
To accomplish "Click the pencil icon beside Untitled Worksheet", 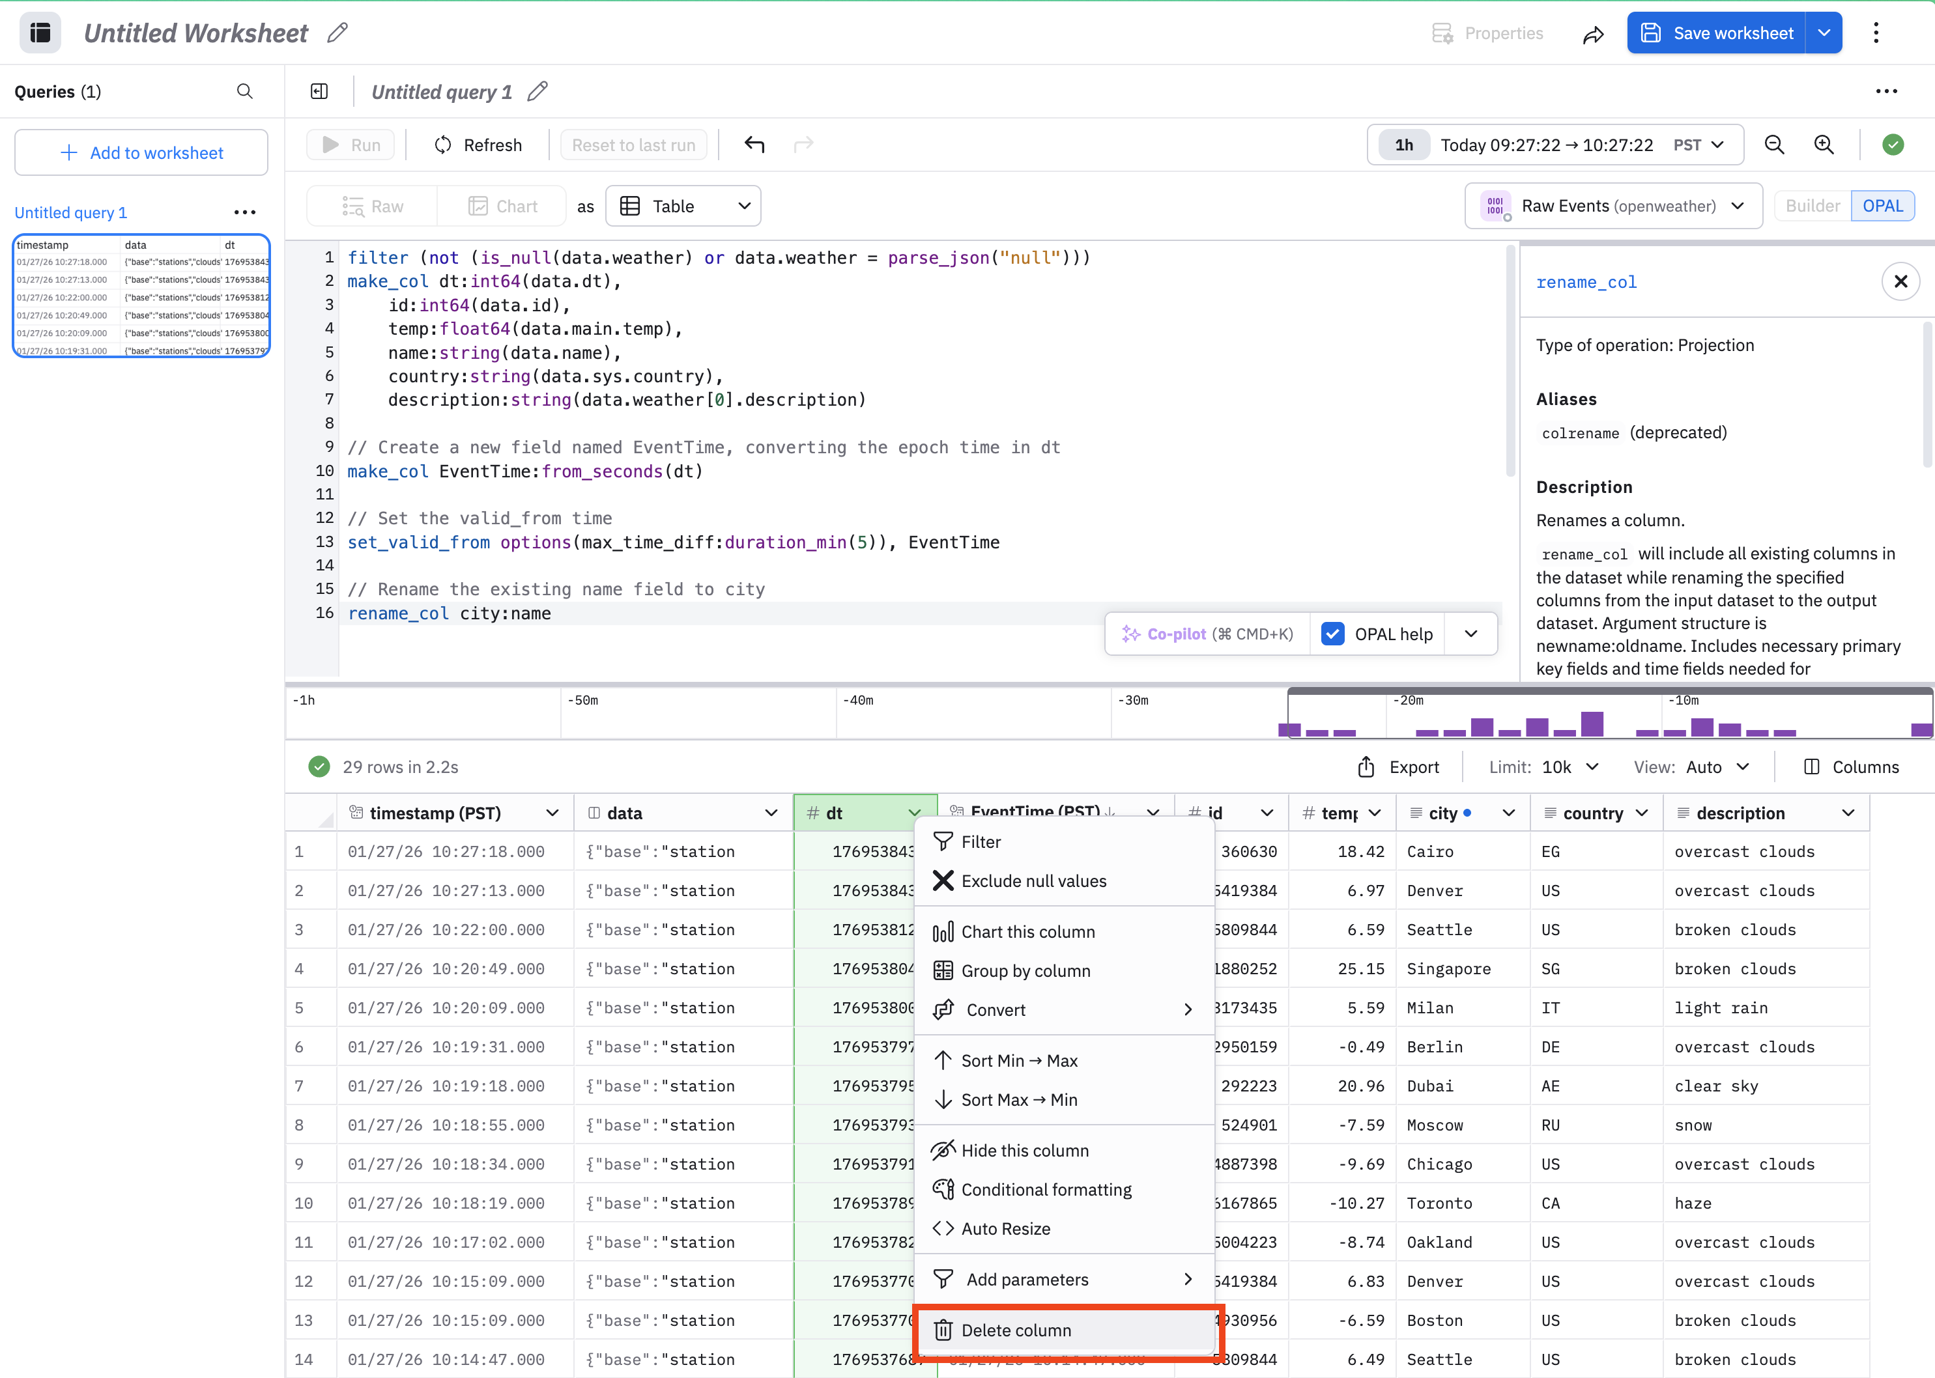I will point(337,33).
